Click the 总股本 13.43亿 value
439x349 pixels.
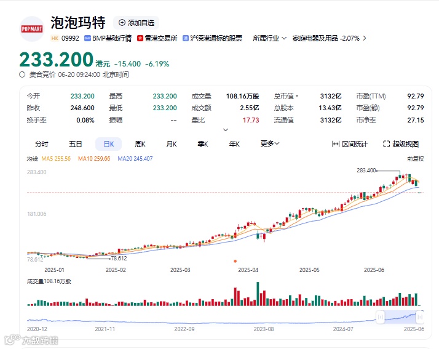coord(330,108)
